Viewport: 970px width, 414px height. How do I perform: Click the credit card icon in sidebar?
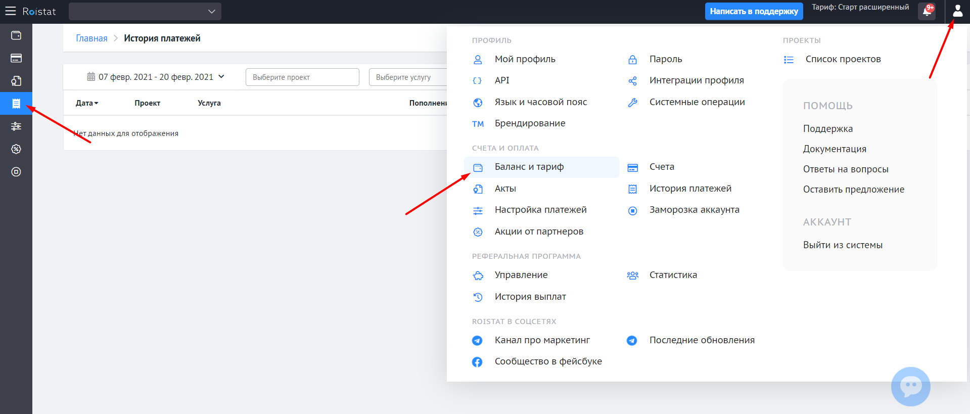[x=16, y=58]
